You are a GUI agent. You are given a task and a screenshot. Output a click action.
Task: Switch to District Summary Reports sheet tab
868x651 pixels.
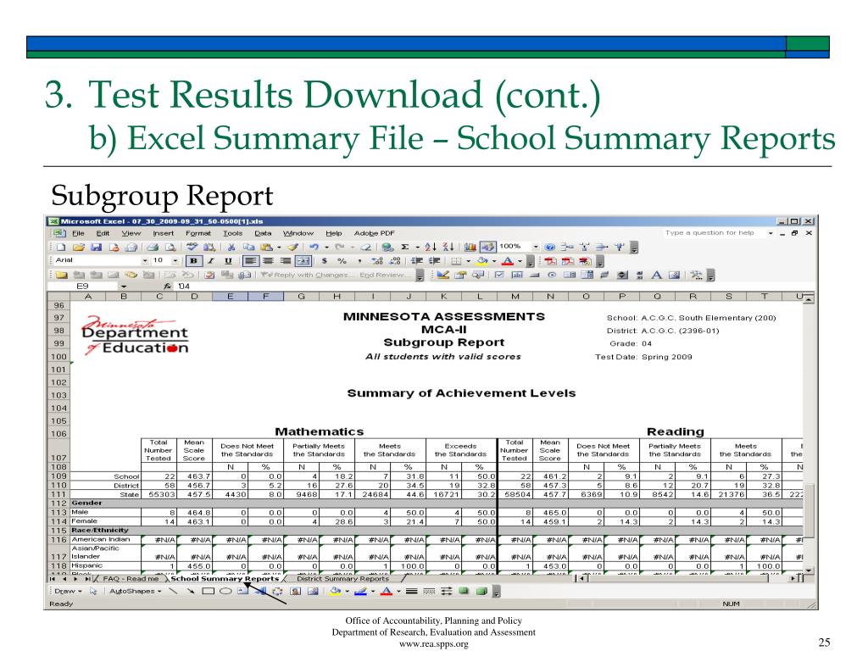point(342,578)
